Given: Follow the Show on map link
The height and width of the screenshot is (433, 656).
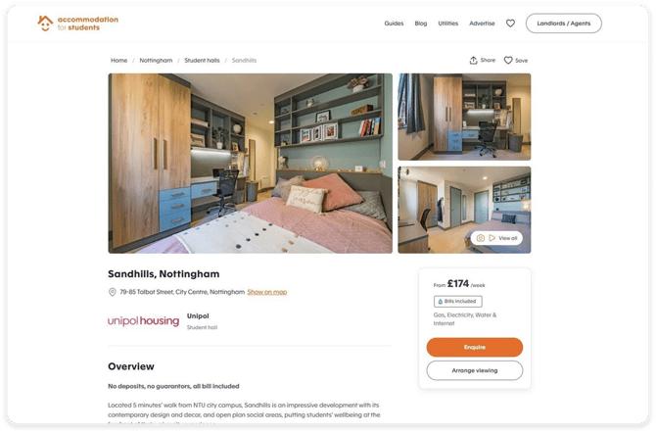Looking at the screenshot, I should pyautogui.click(x=267, y=292).
